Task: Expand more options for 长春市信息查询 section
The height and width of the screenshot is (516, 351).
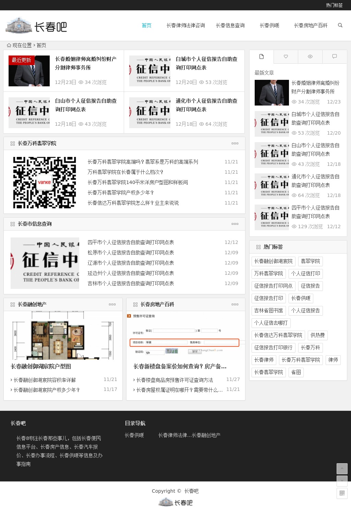Action: pyautogui.click(x=235, y=224)
